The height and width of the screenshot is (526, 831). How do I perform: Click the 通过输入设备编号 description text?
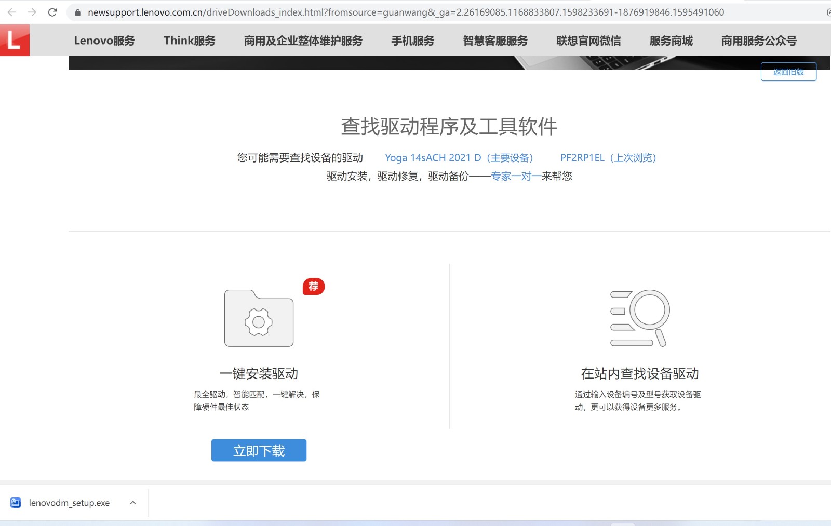(638, 400)
